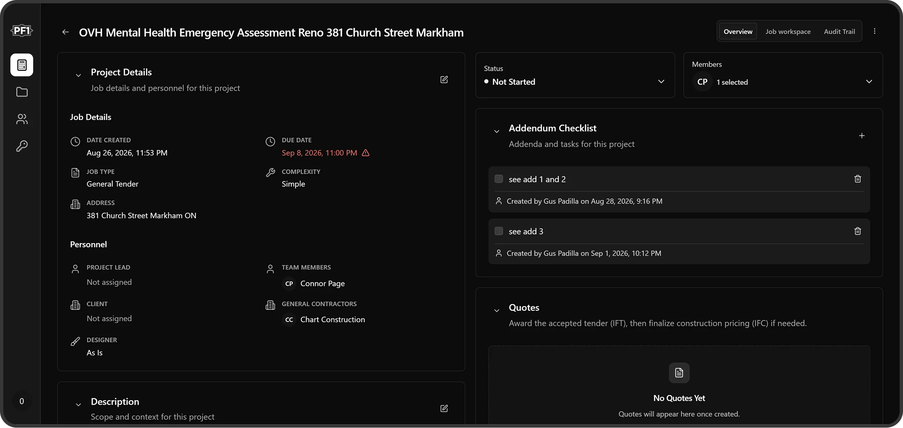Click the 'General Tender' job type value

pos(112,184)
